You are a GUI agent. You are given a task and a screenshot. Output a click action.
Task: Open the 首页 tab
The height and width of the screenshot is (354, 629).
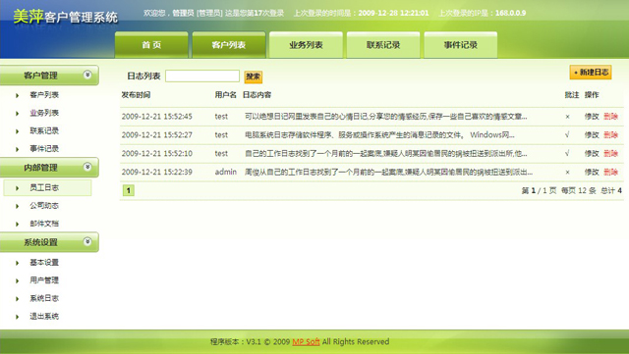pos(151,45)
